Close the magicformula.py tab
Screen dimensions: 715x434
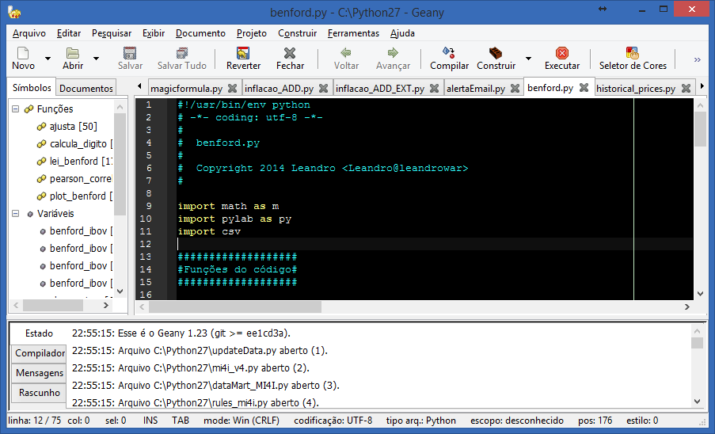click(x=232, y=89)
